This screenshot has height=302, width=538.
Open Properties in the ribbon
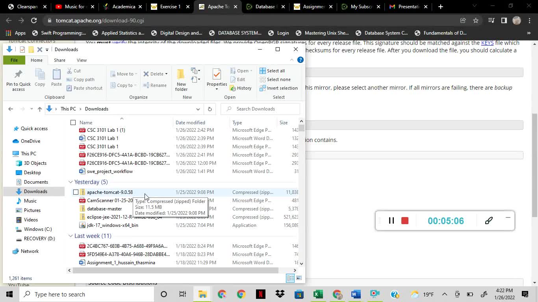[x=217, y=79]
